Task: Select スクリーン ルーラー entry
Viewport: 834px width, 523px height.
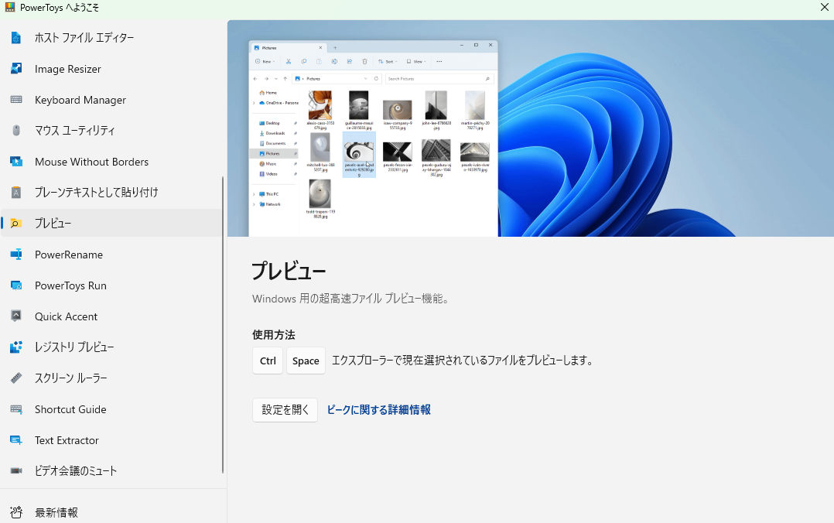Action: [x=111, y=378]
